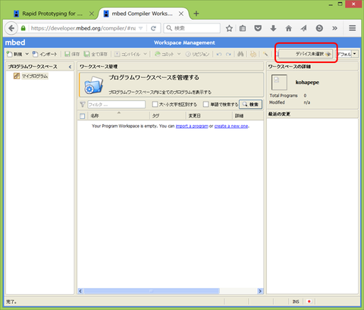Click the 新規 (New) toolbar button
The width and height of the screenshot is (364, 310).
14,54
